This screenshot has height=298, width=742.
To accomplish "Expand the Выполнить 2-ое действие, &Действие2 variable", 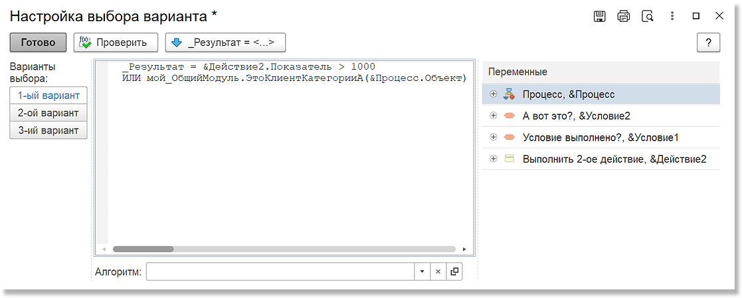I will (494, 159).
